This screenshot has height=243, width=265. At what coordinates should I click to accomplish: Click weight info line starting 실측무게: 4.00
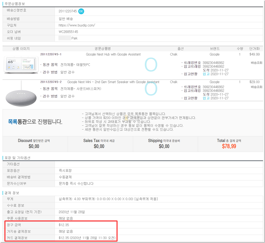pos(108,199)
